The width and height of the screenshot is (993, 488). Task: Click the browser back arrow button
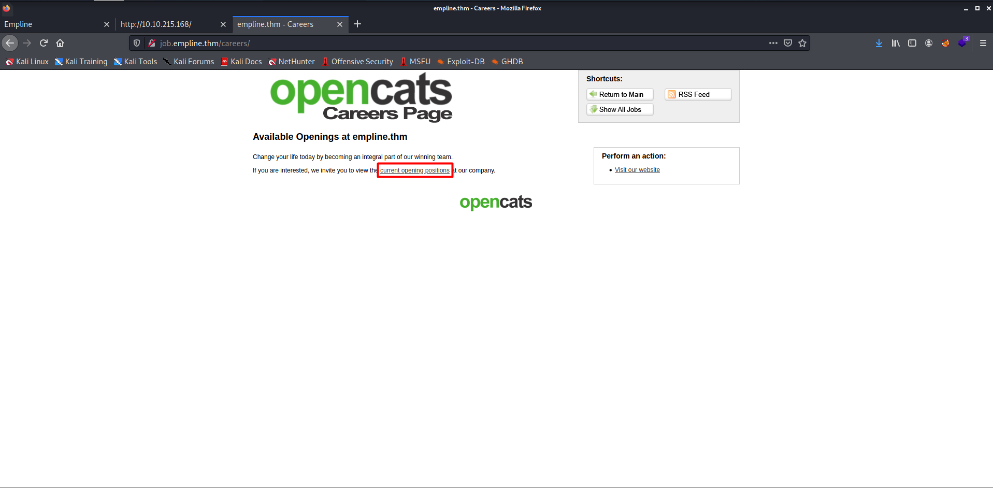click(x=10, y=43)
